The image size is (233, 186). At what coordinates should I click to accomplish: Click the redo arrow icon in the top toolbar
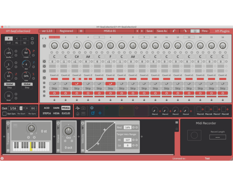pos(185,31)
